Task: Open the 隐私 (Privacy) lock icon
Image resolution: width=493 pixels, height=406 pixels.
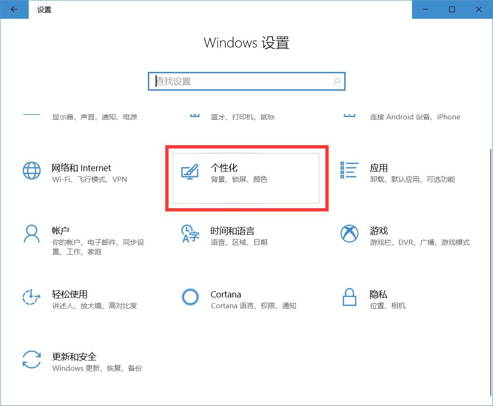Action: (x=349, y=297)
